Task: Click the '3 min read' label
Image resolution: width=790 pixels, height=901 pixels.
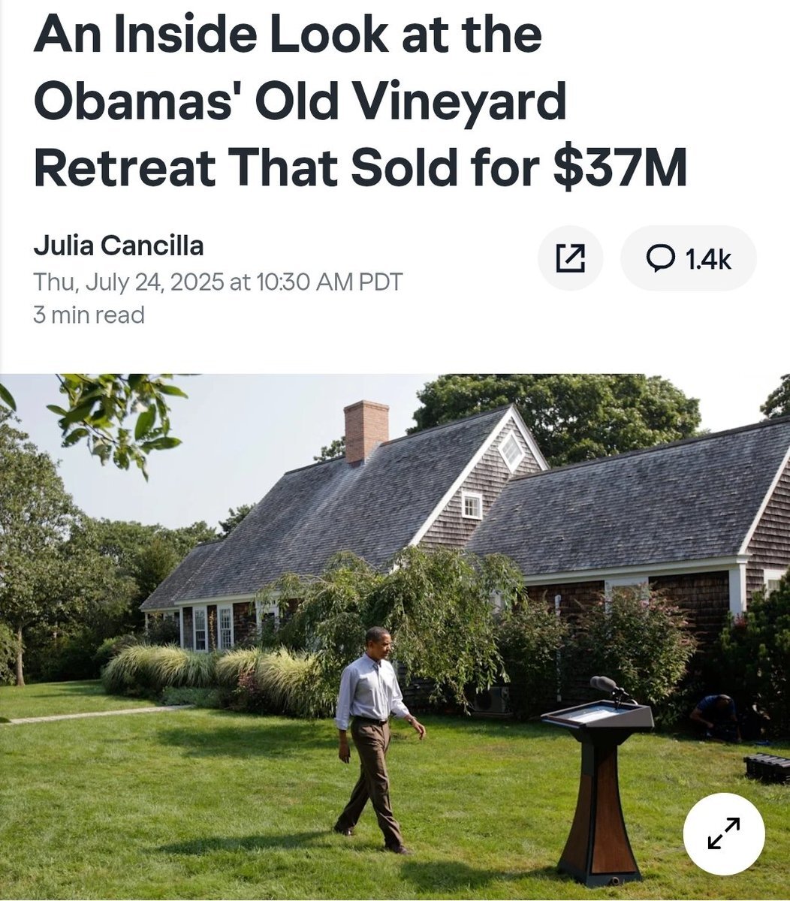Action: 89,315
